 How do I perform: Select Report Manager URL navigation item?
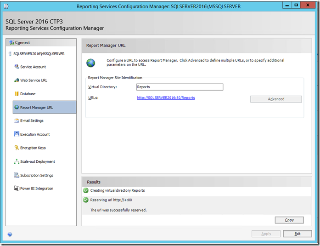point(36,108)
